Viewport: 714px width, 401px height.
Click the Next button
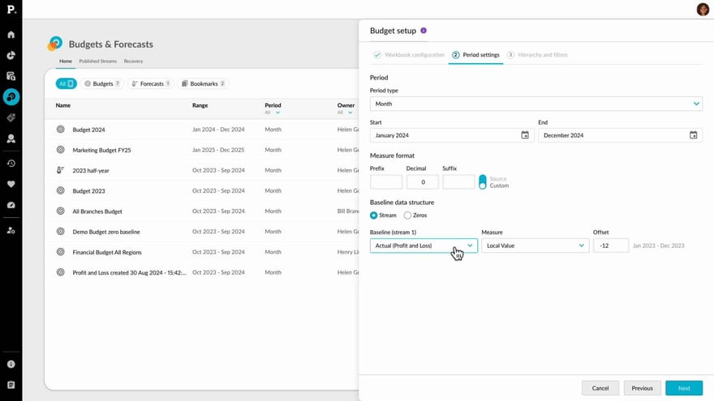[x=683, y=388]
